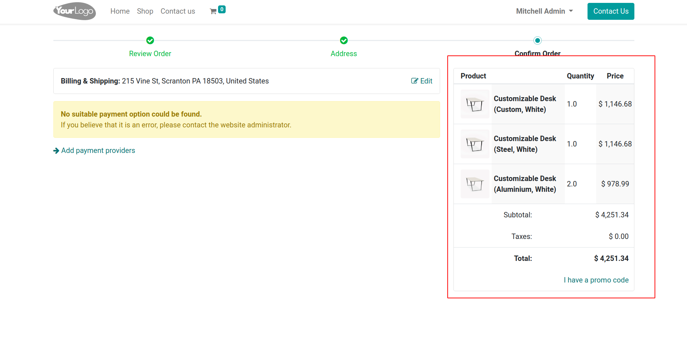Image resolution: width=687 pixels, height=348 pixels.
Task: Click the Custom, White desk thumbnail
Action: (475, 104)
